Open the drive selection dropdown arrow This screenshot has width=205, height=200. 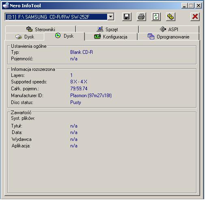pos(111,17)
